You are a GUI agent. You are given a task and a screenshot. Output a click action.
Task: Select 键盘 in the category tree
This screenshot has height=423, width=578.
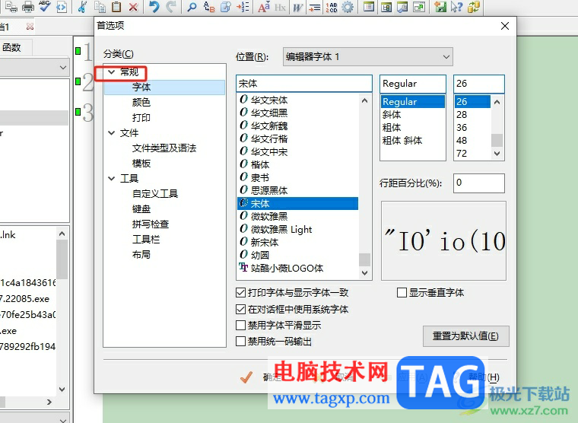coord(141,209)
